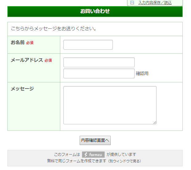191x170 pixels.
Task: Click the formzu logo badge
Action: click(x=93, y=155)
